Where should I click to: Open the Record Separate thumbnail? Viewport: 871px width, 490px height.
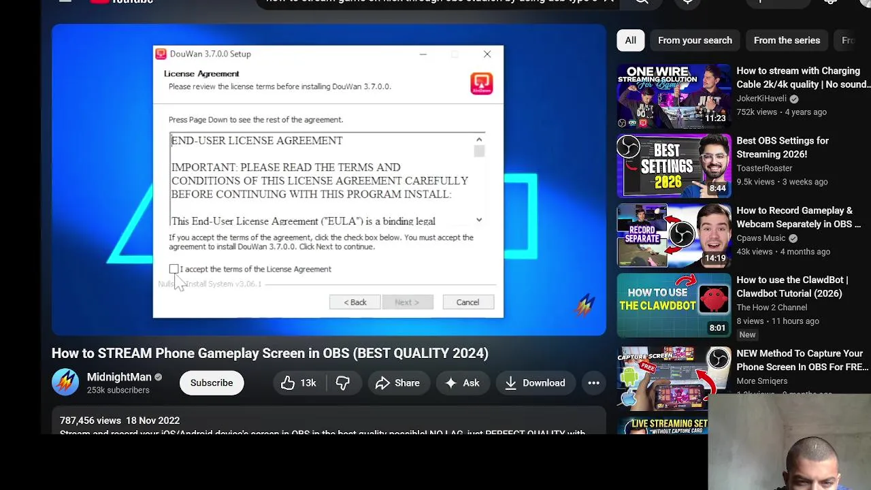coord(674,235)
